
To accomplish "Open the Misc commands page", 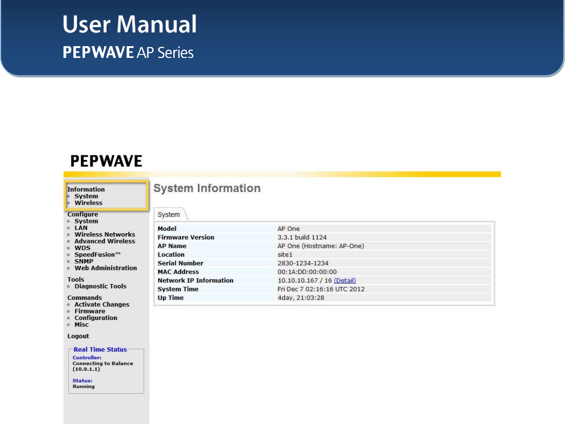I will coord(81,325).
